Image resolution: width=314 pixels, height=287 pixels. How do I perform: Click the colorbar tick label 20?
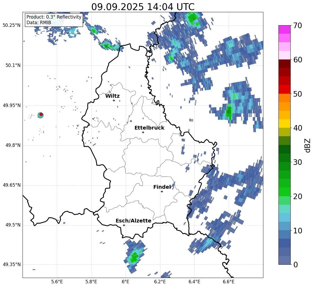(x=298, y=196)
